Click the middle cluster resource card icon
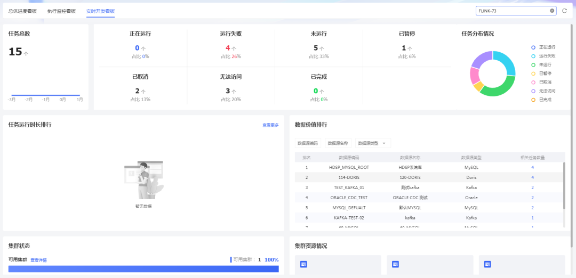This screenshot has width=576, height=278. 395,264
